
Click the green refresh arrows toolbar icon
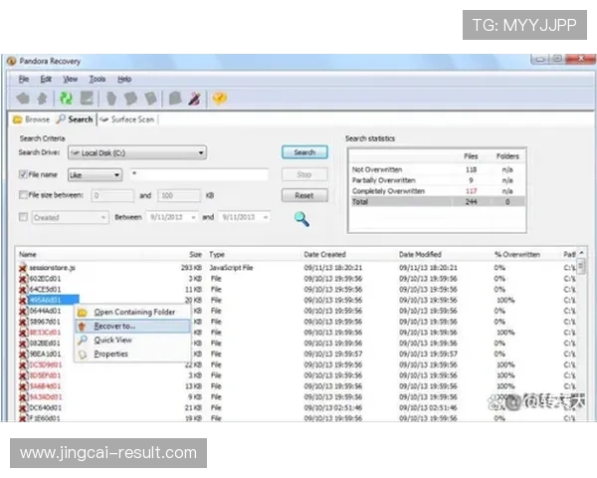67,99
